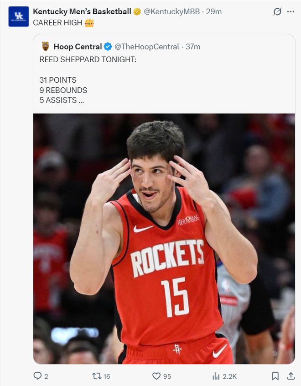Open Kentucky Men's Basketball profile name

82,12
